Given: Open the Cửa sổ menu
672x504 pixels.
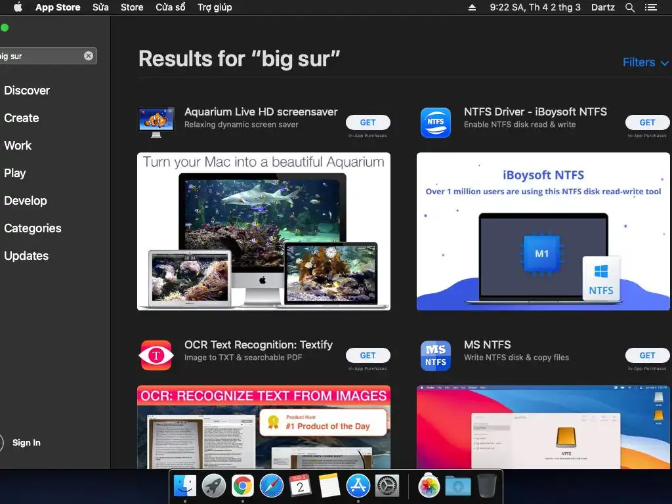Looking at the screenshot, I should point(171,7).
